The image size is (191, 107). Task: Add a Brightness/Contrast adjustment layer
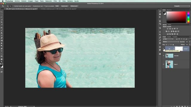[167, 29]
